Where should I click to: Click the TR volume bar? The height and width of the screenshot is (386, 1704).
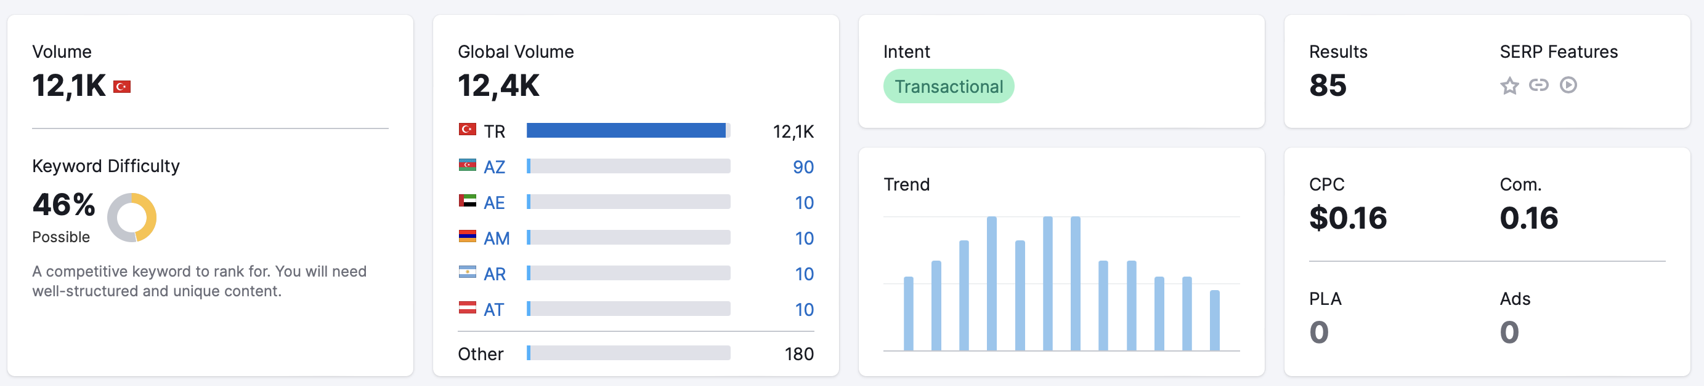(x=628, y=131)
